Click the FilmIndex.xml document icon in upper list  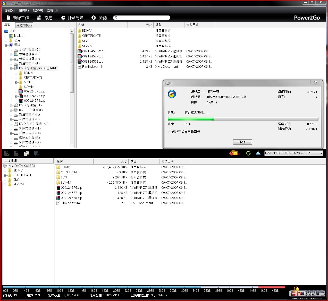point(80,66)
